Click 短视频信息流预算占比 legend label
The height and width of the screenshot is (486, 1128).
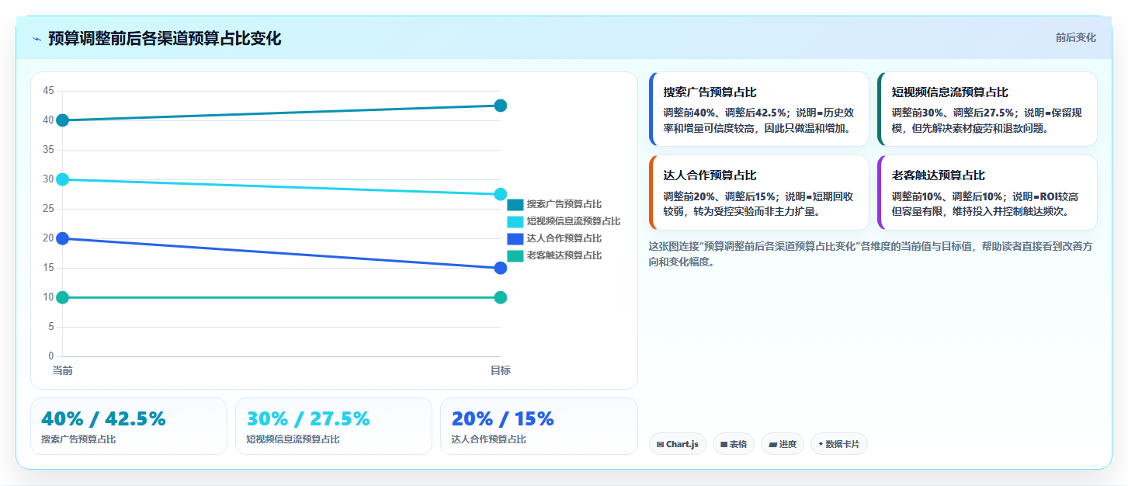click(574, 221)
